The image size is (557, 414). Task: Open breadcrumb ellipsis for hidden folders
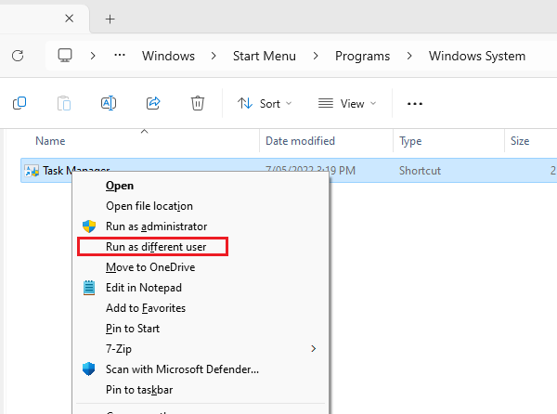point(119,56)
